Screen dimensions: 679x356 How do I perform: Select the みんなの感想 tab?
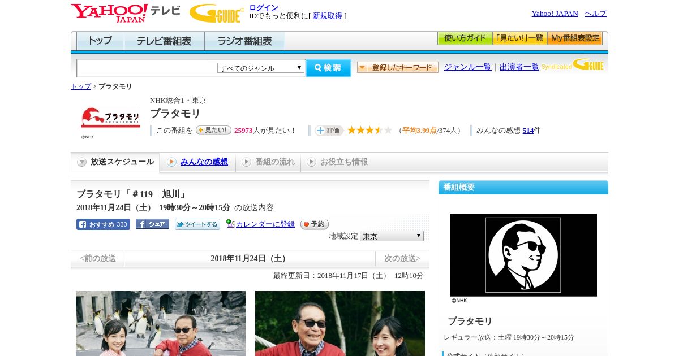(197, 162)
